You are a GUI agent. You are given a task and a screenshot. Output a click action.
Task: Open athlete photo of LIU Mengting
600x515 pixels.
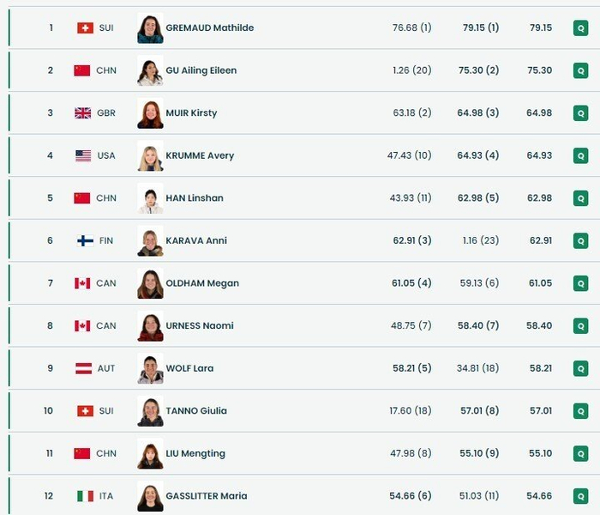click(x=150, y=453)
